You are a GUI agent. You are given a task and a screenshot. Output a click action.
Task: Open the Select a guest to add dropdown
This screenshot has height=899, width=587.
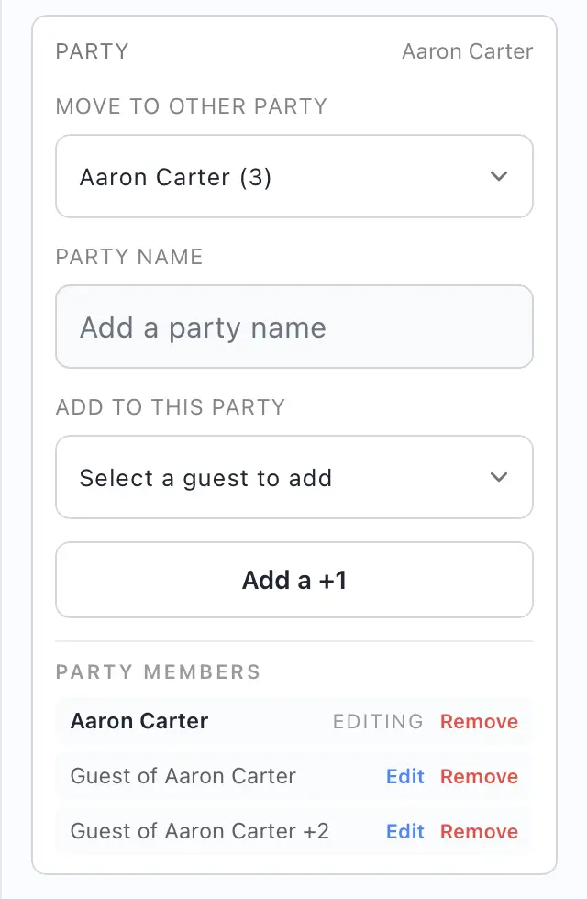293,477
